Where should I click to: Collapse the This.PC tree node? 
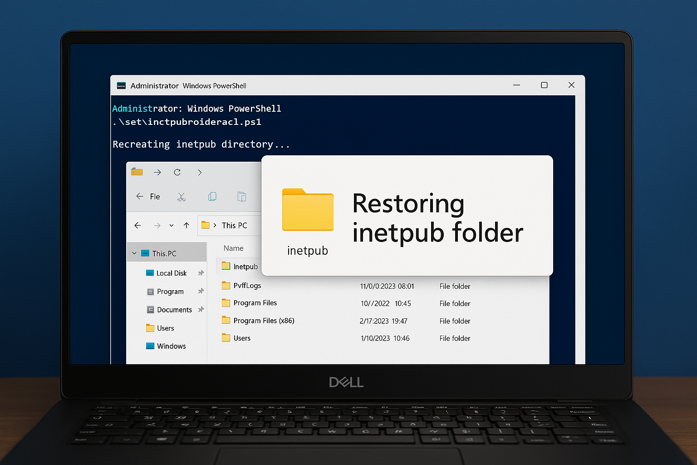pyautogui.click(x=134, y=253)
